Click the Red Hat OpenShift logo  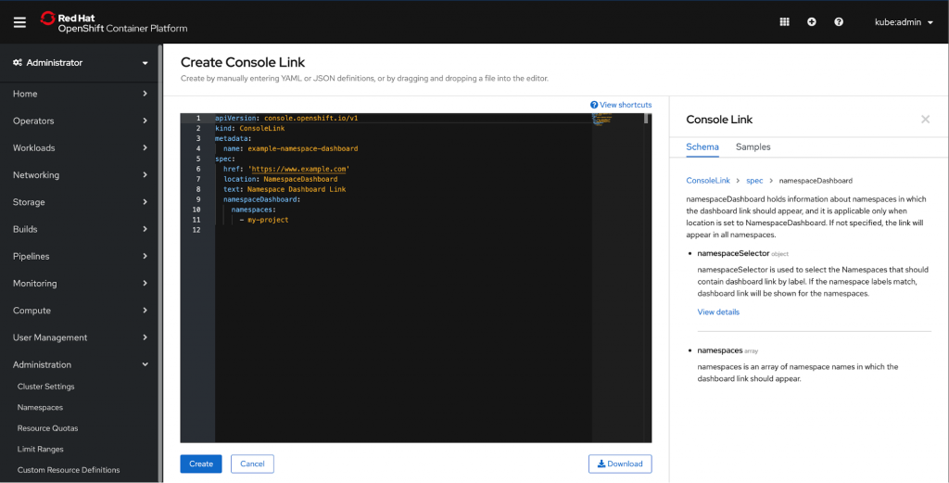pos(113,21)
